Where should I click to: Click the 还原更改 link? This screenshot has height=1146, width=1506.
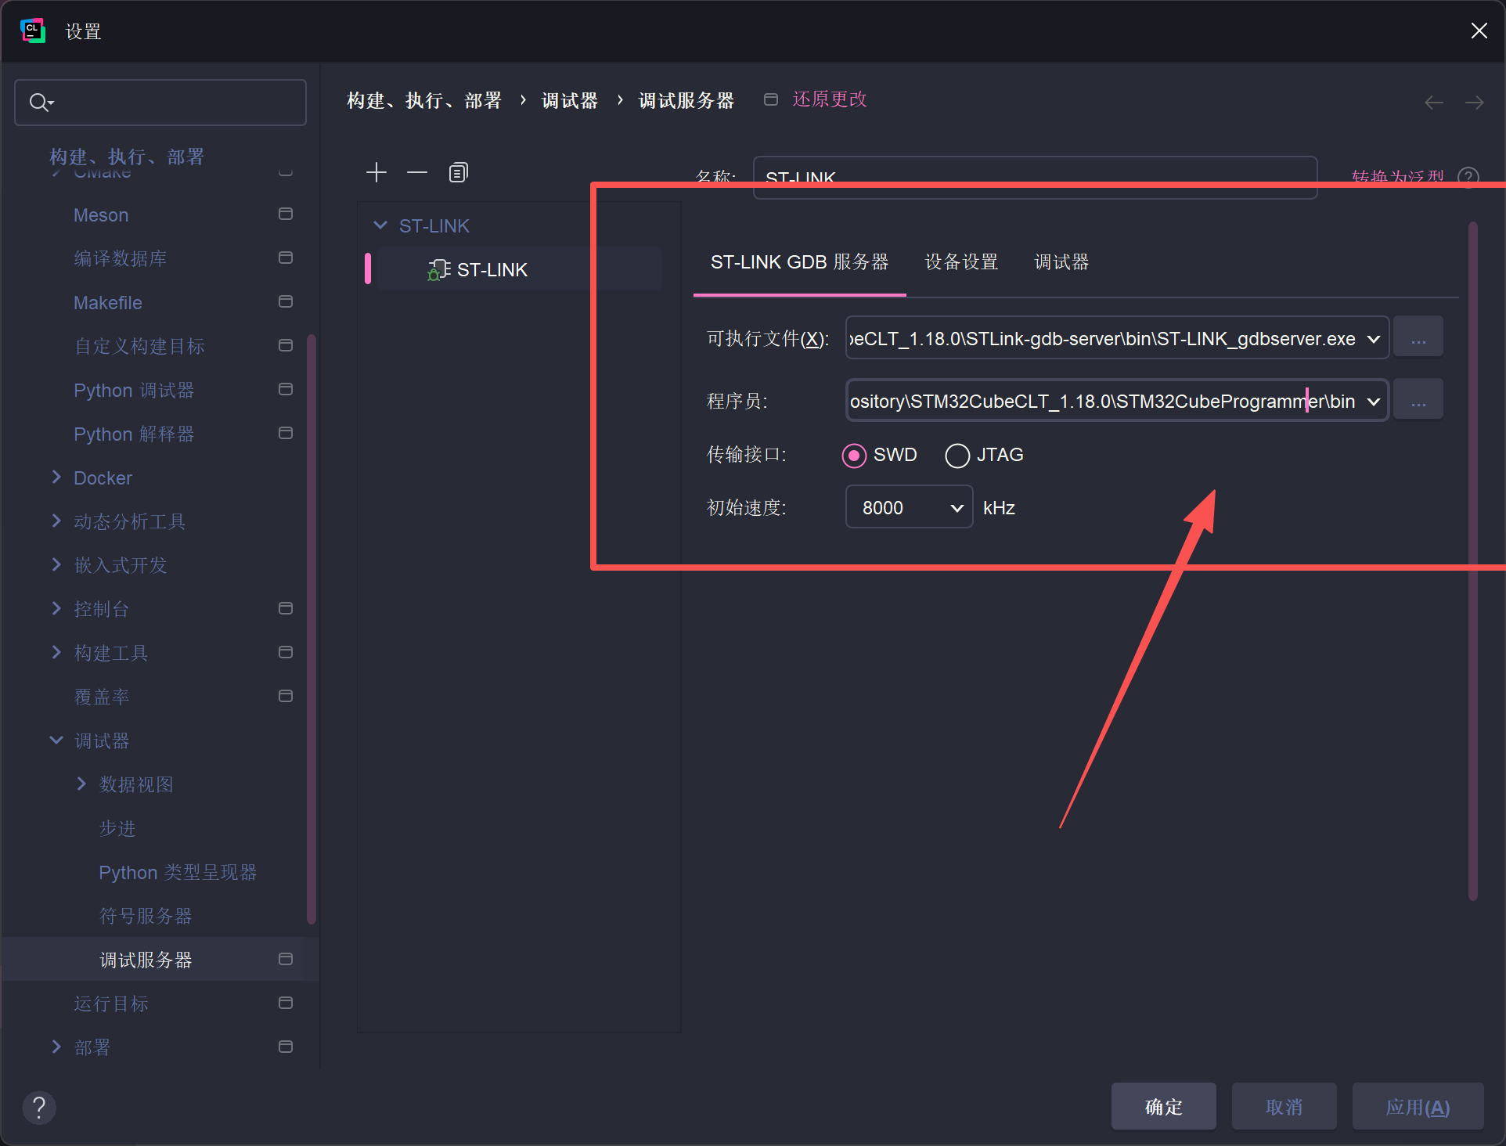pos(830,99)
